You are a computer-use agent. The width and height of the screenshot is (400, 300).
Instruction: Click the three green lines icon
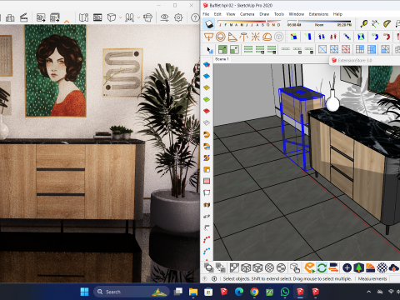tap(248, 50)
